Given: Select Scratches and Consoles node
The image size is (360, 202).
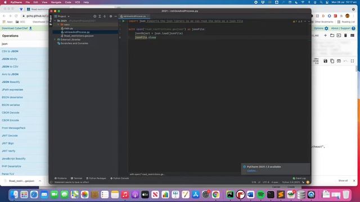Looking at the screenshot, I should click(x=73, y=43).
